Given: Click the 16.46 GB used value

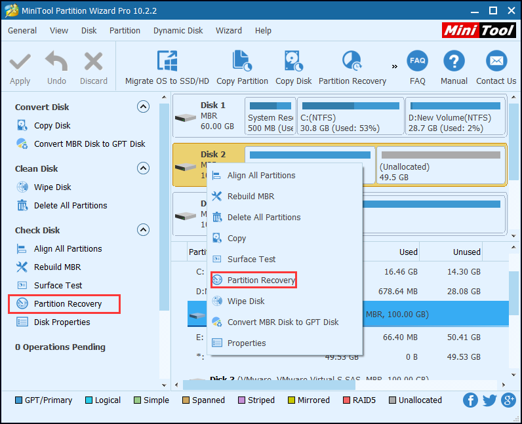Looking at the screenshot, I should [x=401, y=272].
